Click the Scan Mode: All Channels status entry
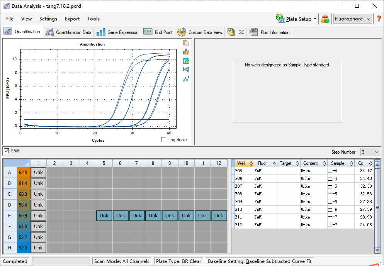The width and height of the screenshot is (384, 266). [122, 261]
